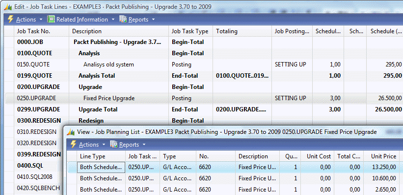This screenshot has width=403, height=195.
Task: Select the 0320.REDESIGN task number
Action: pos(36,143)
